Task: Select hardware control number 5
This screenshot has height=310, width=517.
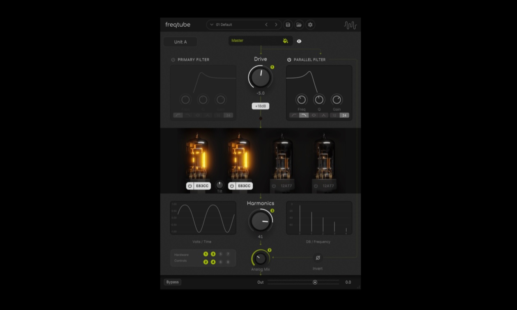Action: (x=221, y=253)
